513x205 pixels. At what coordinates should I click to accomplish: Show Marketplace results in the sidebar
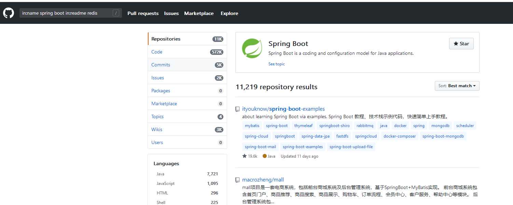[187, 104]
